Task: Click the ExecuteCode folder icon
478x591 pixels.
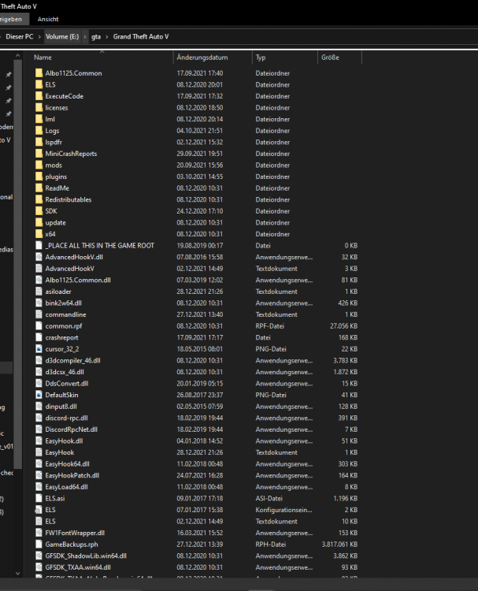Action: pos(39,96)
